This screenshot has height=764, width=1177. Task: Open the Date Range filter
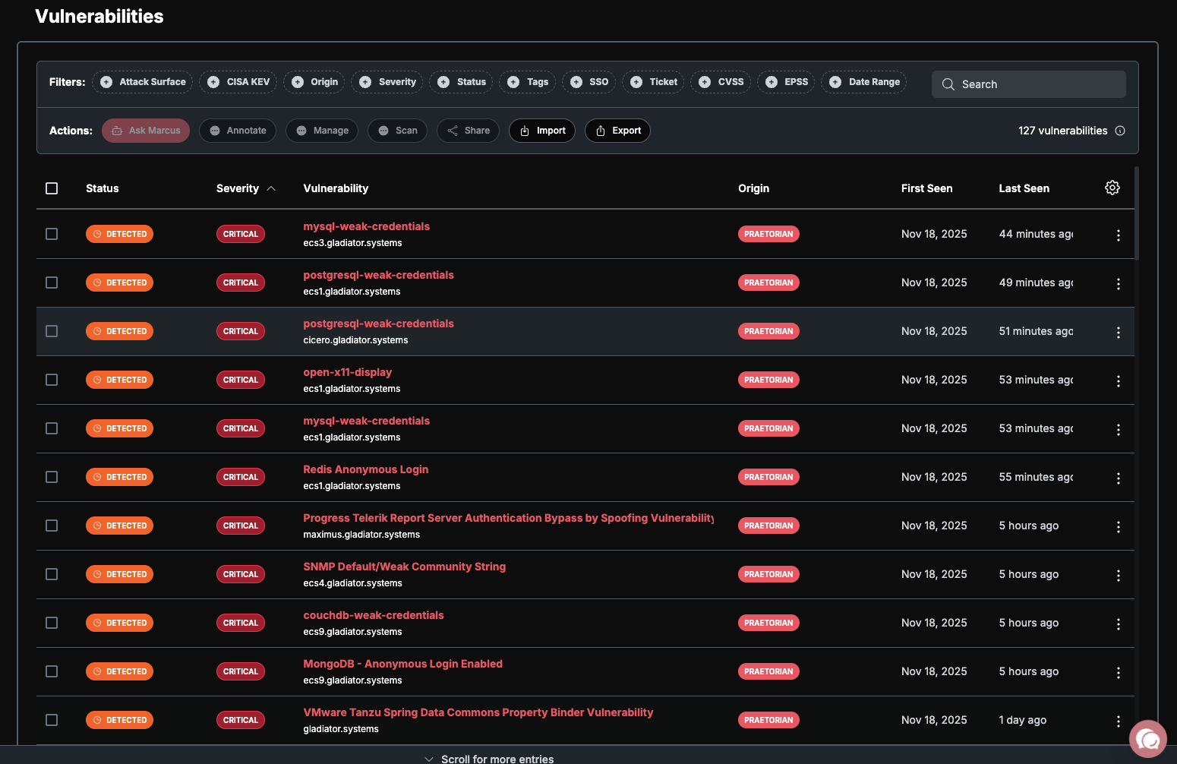click(x=864, y=82)
